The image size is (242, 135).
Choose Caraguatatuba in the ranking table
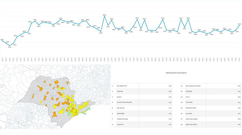tap(142, 119)
